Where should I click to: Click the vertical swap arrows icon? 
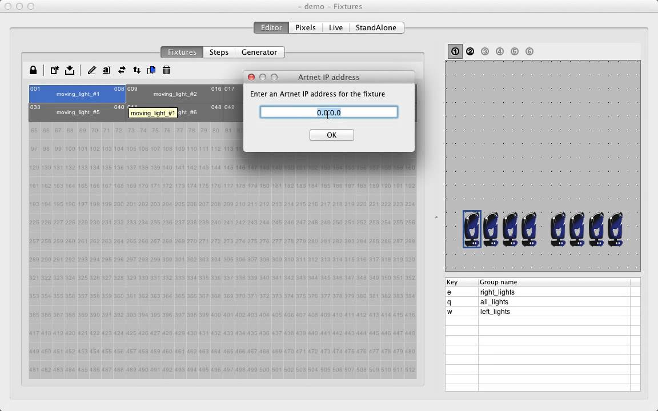click(137, 70)
